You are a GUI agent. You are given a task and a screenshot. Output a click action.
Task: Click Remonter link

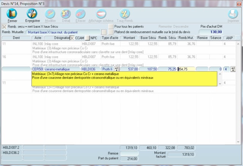click(166, 27)
